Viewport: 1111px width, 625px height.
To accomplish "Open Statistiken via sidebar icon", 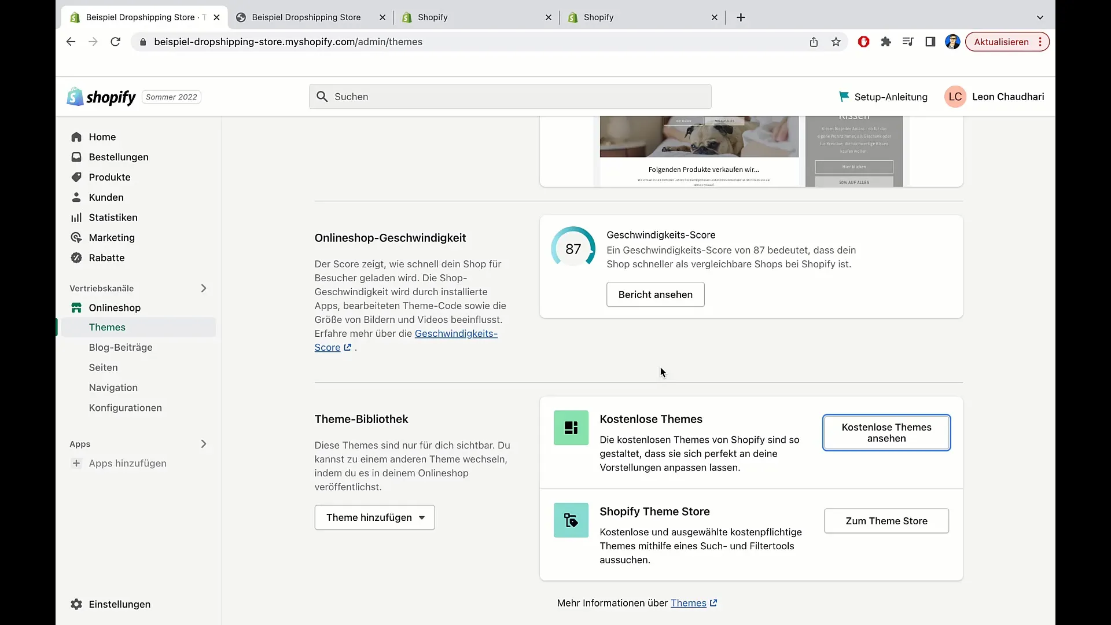I will [76, 218].
